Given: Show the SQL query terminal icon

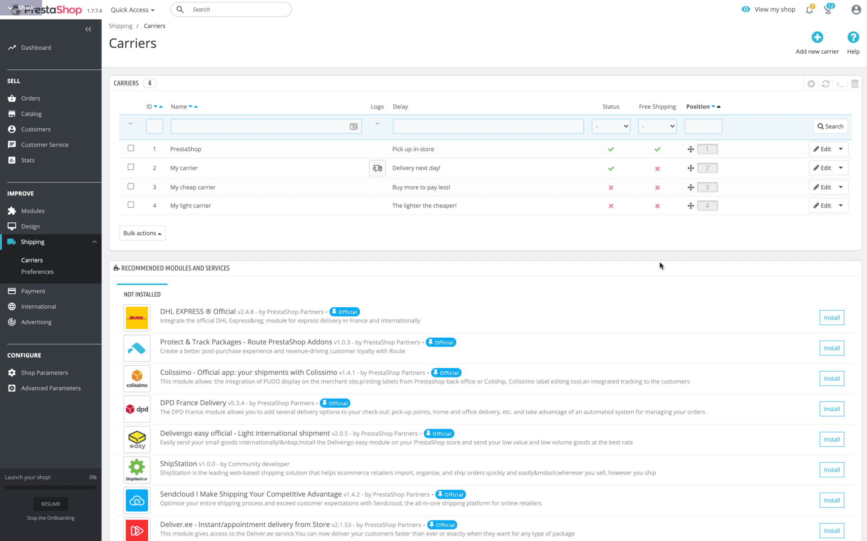Looking at the screenshot, I should [x=840, y=84].
